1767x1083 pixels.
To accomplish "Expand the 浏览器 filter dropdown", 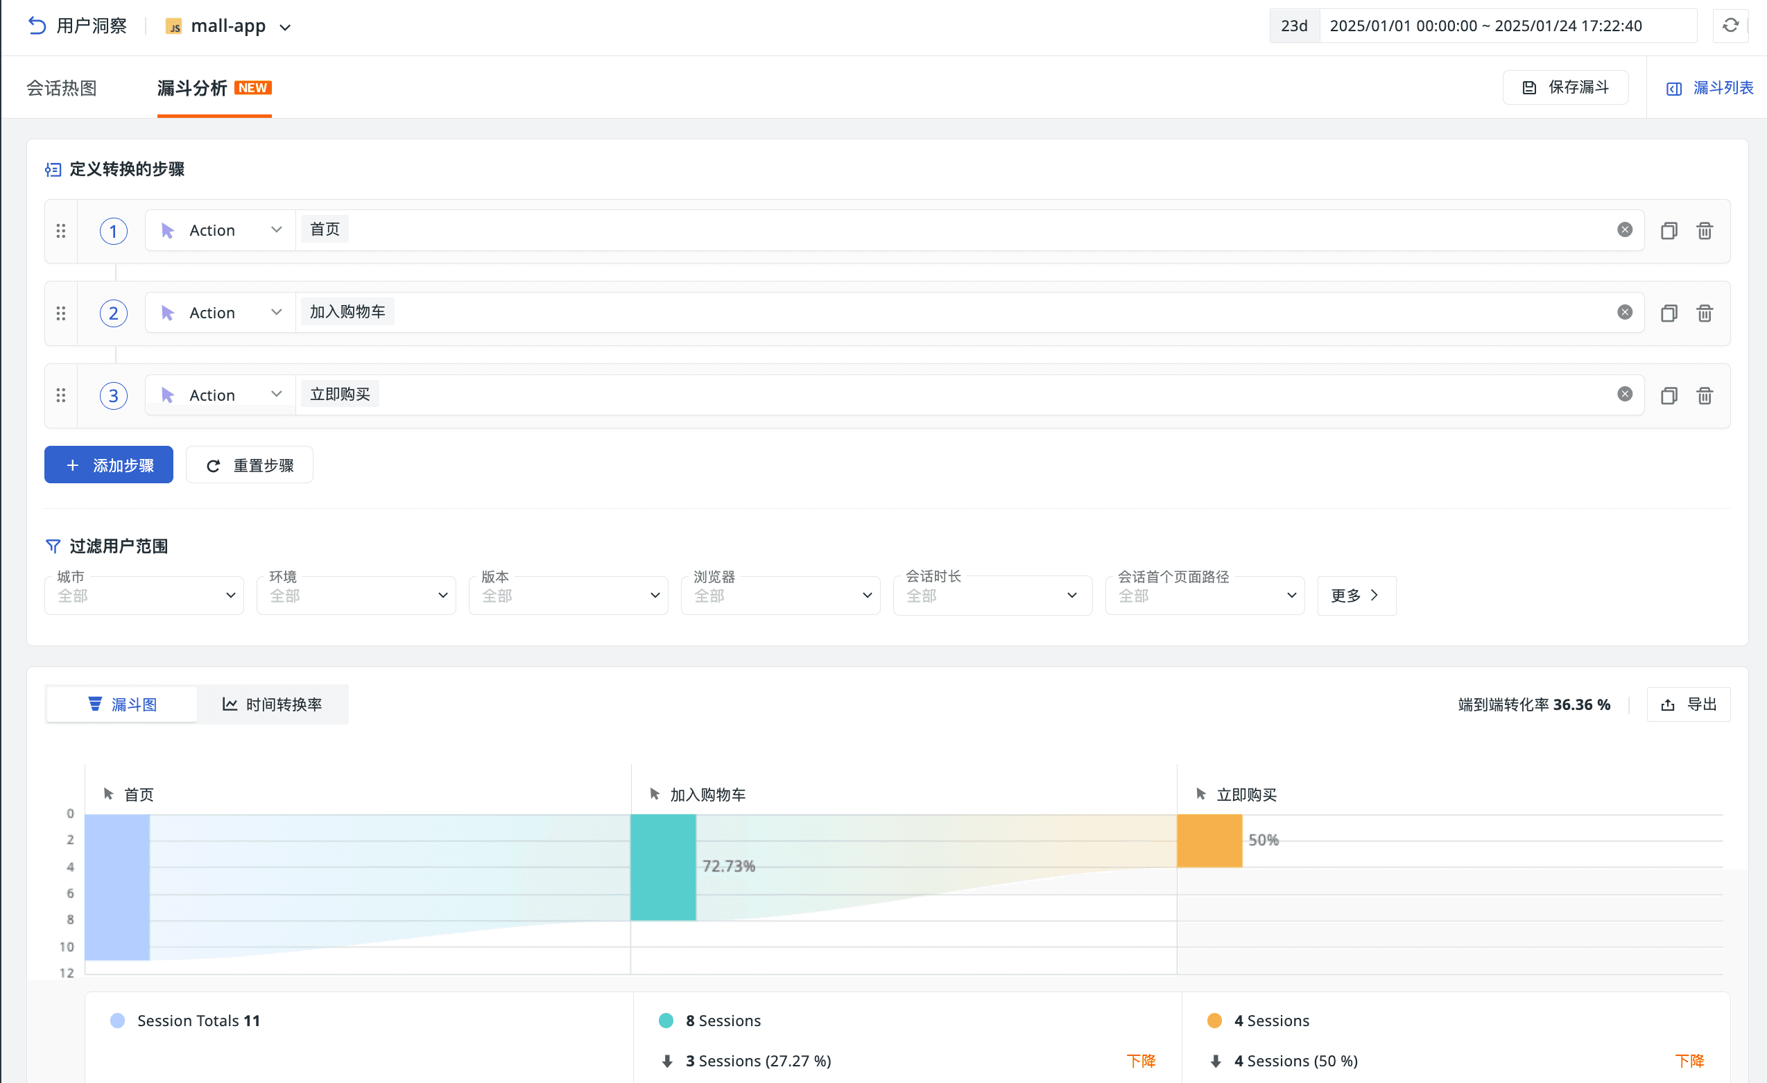I will point(780,596).
